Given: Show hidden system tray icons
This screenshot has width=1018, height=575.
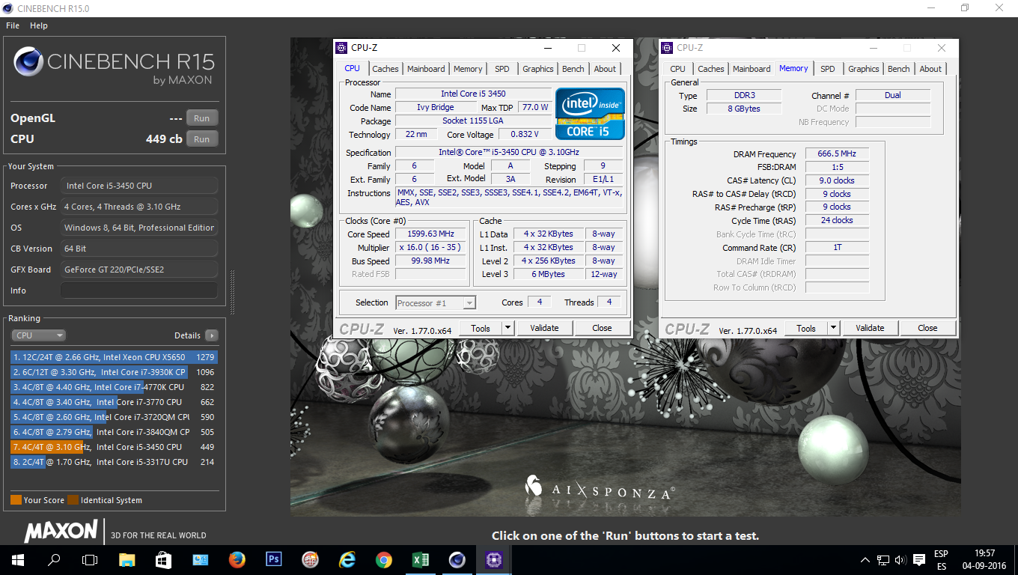Looking at the screenshot, I should click(x=865, y=560).
